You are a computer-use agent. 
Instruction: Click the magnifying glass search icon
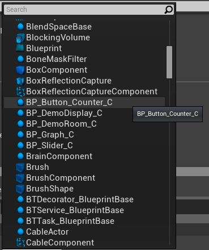(x=168, y=10)
